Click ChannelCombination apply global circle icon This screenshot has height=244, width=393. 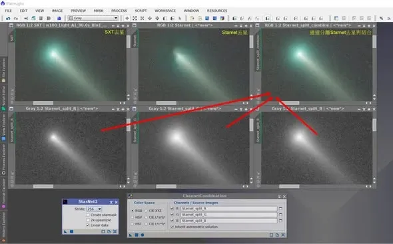[143, 235]
